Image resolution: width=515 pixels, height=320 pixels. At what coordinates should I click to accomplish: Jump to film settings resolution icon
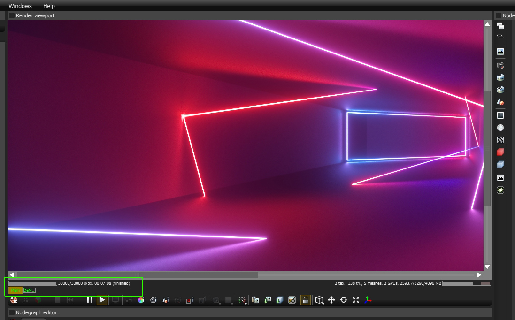(x=500, y=115)
